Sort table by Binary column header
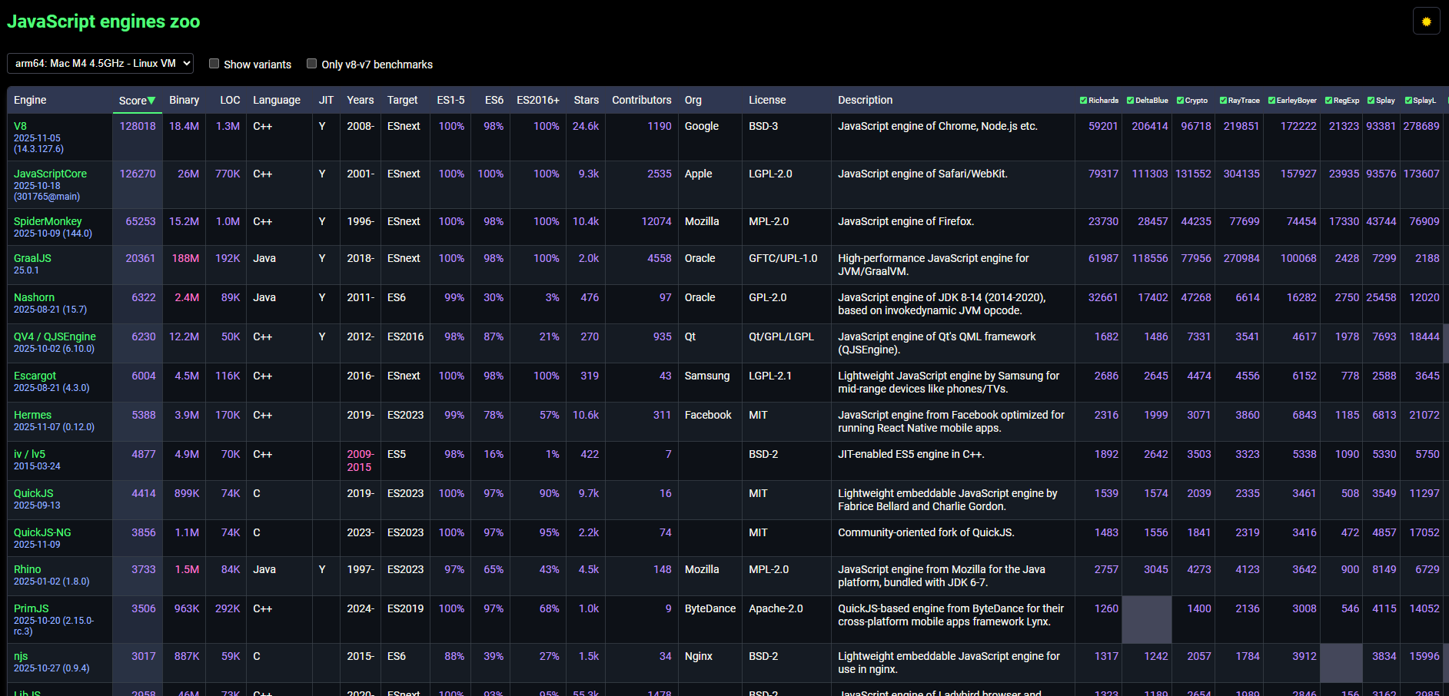 tap(184, 100)
